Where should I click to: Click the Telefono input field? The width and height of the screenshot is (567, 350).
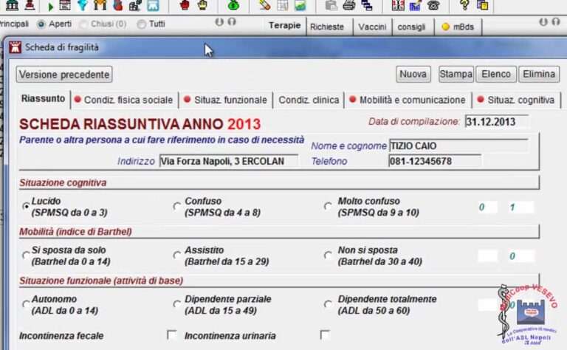pyautogui.click(x=435, y=161)
